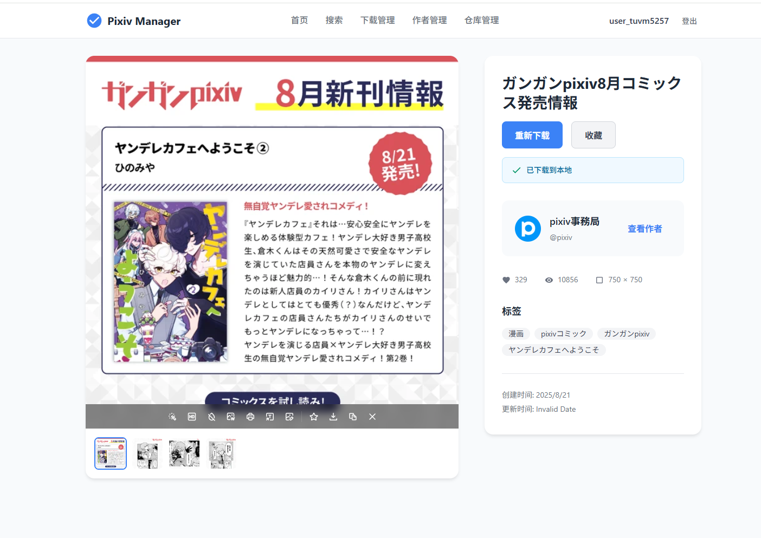
Task: Click the Pixiv Manager title text
Action: click(x=144, y=21)
